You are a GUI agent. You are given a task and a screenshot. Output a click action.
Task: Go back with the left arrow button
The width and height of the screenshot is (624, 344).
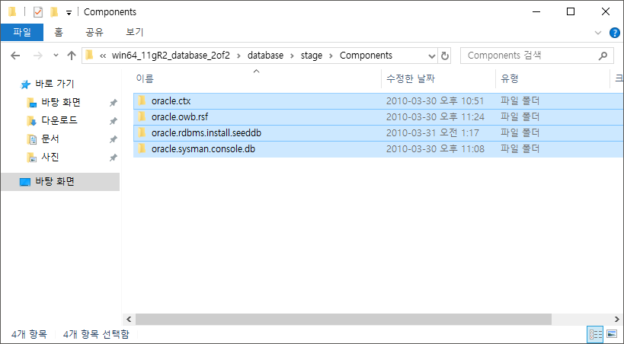(15, 56)
